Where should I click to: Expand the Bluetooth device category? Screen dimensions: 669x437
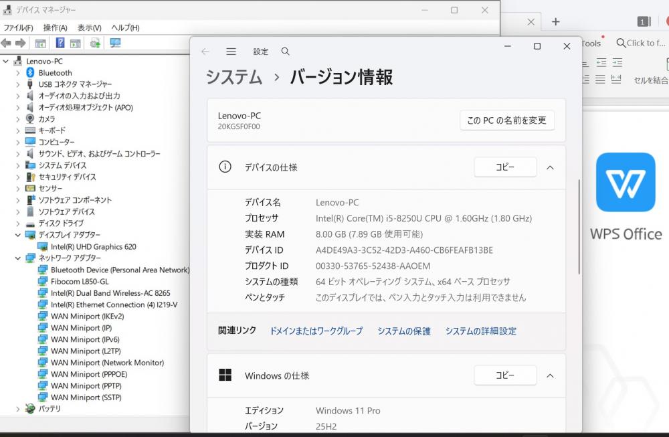coord(18,73)
